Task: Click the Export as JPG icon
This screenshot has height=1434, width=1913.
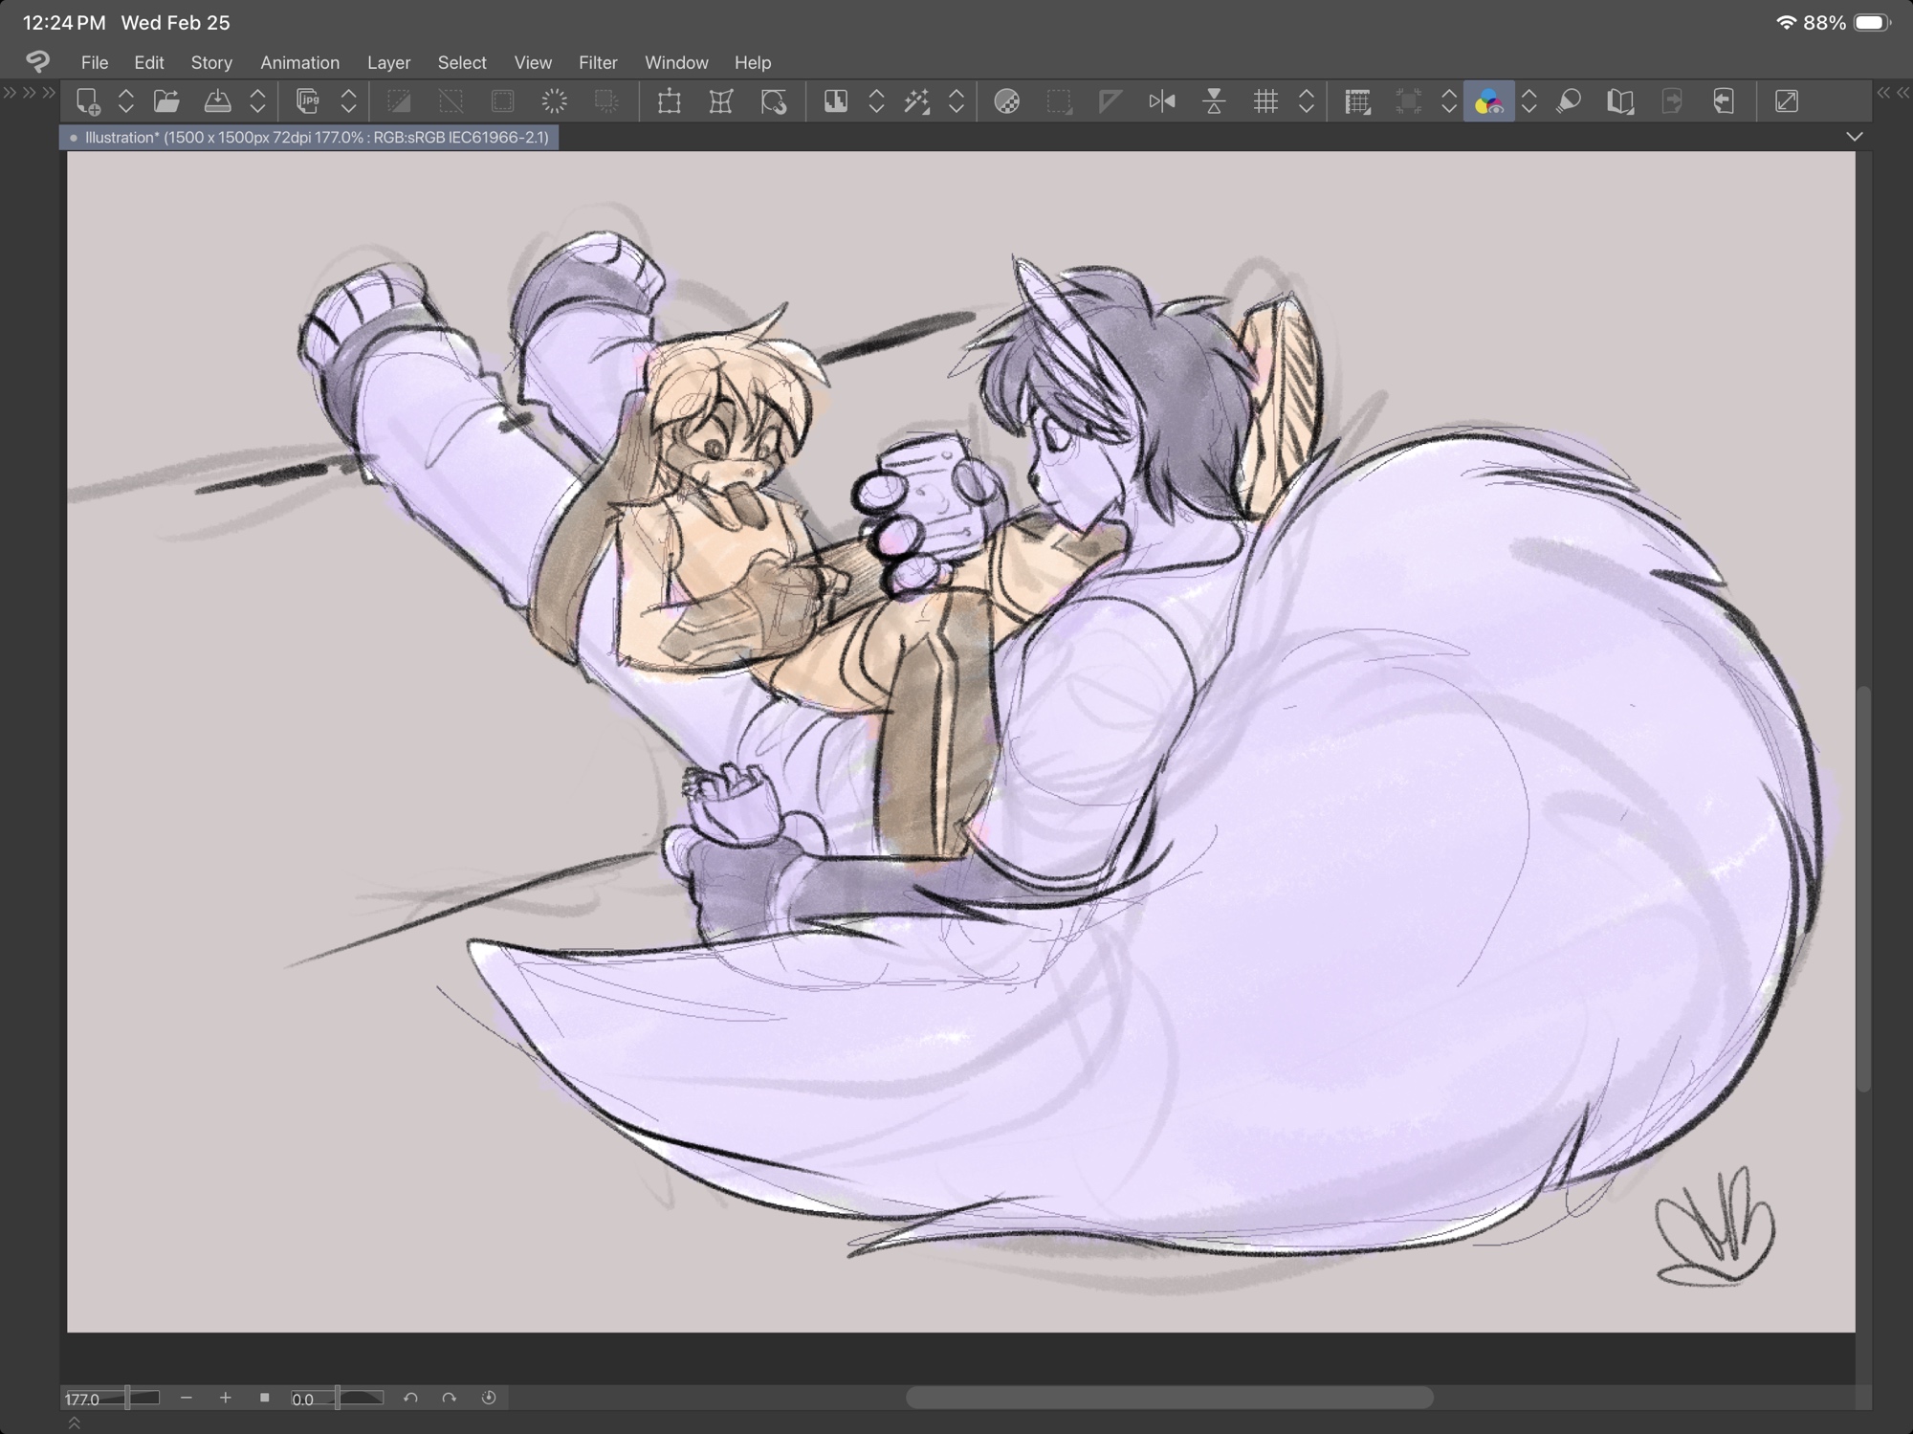Action: (x=307, y=101)
